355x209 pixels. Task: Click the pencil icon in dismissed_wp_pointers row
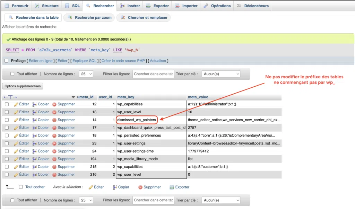pyautogui.click(x=16, y=120)
